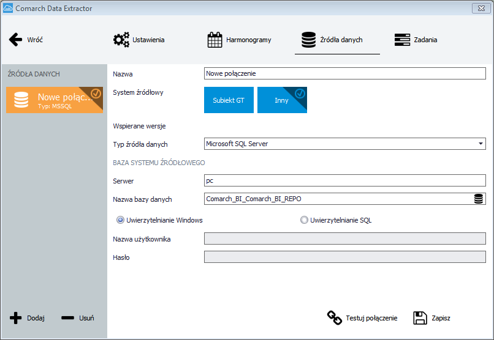This screenshot has height=340, width=494.
Task: Click the plus icon to add a source
Action: (15, 318)
